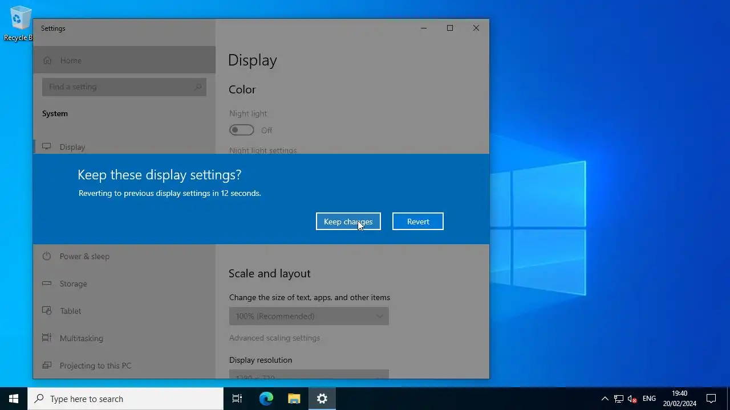Show hidden system tray icons

605,399
